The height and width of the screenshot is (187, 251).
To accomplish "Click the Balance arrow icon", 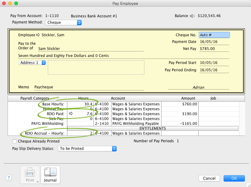I will click(x=192, y=16).
